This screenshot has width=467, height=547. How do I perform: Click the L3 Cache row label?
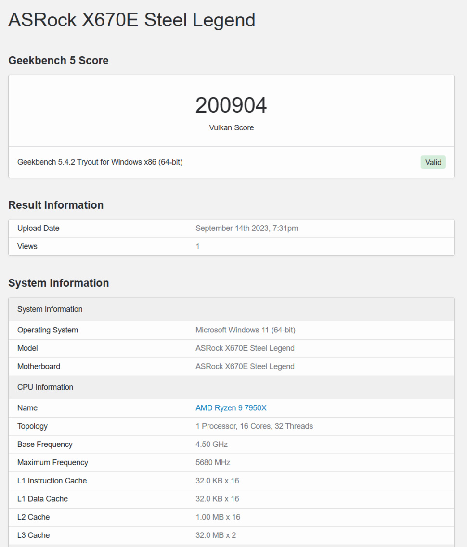(x=33, y=535)
